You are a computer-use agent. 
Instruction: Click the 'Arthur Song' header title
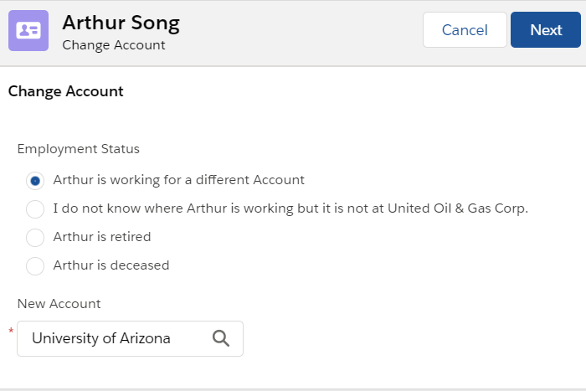(x=121, y=23)
